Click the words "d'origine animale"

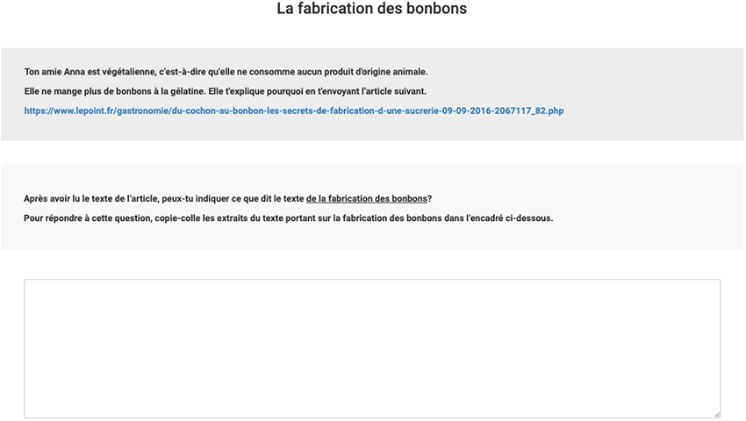[x=391, y=72]
